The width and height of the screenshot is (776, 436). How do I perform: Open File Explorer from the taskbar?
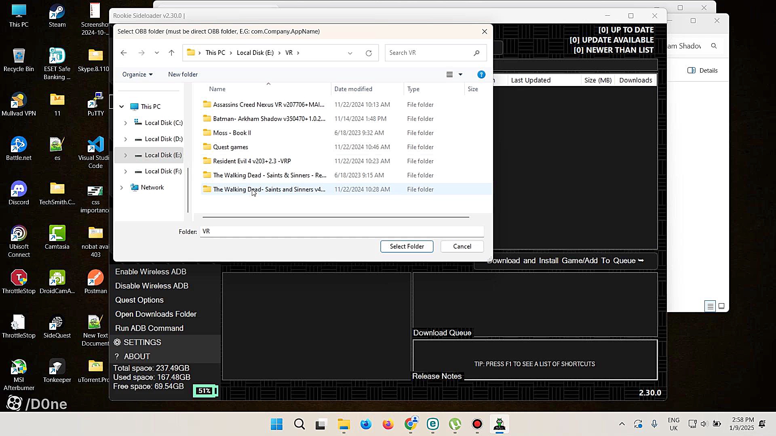tap(344, 424)
